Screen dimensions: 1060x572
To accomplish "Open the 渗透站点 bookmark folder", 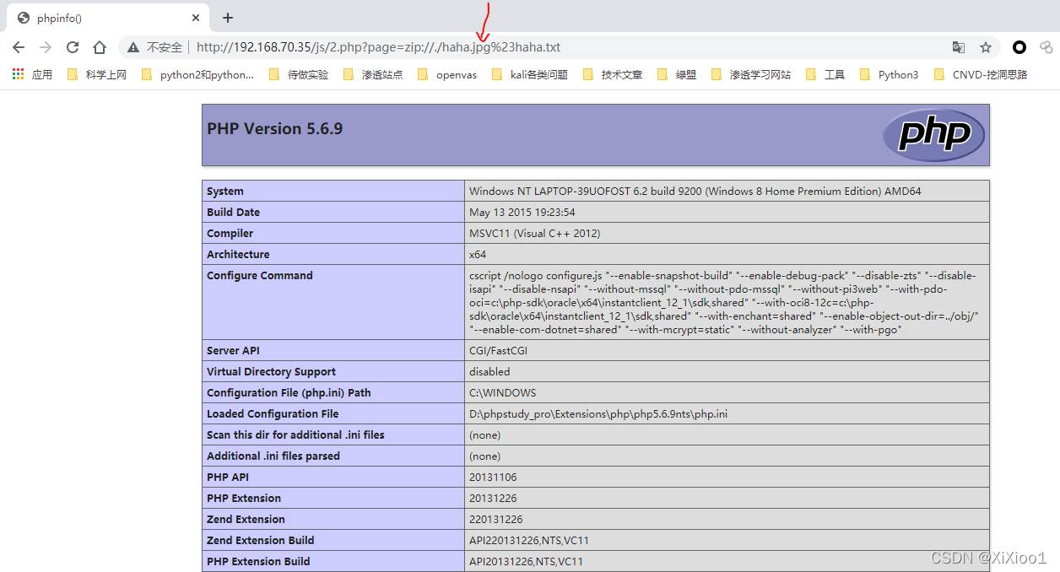I will point(373,74).
